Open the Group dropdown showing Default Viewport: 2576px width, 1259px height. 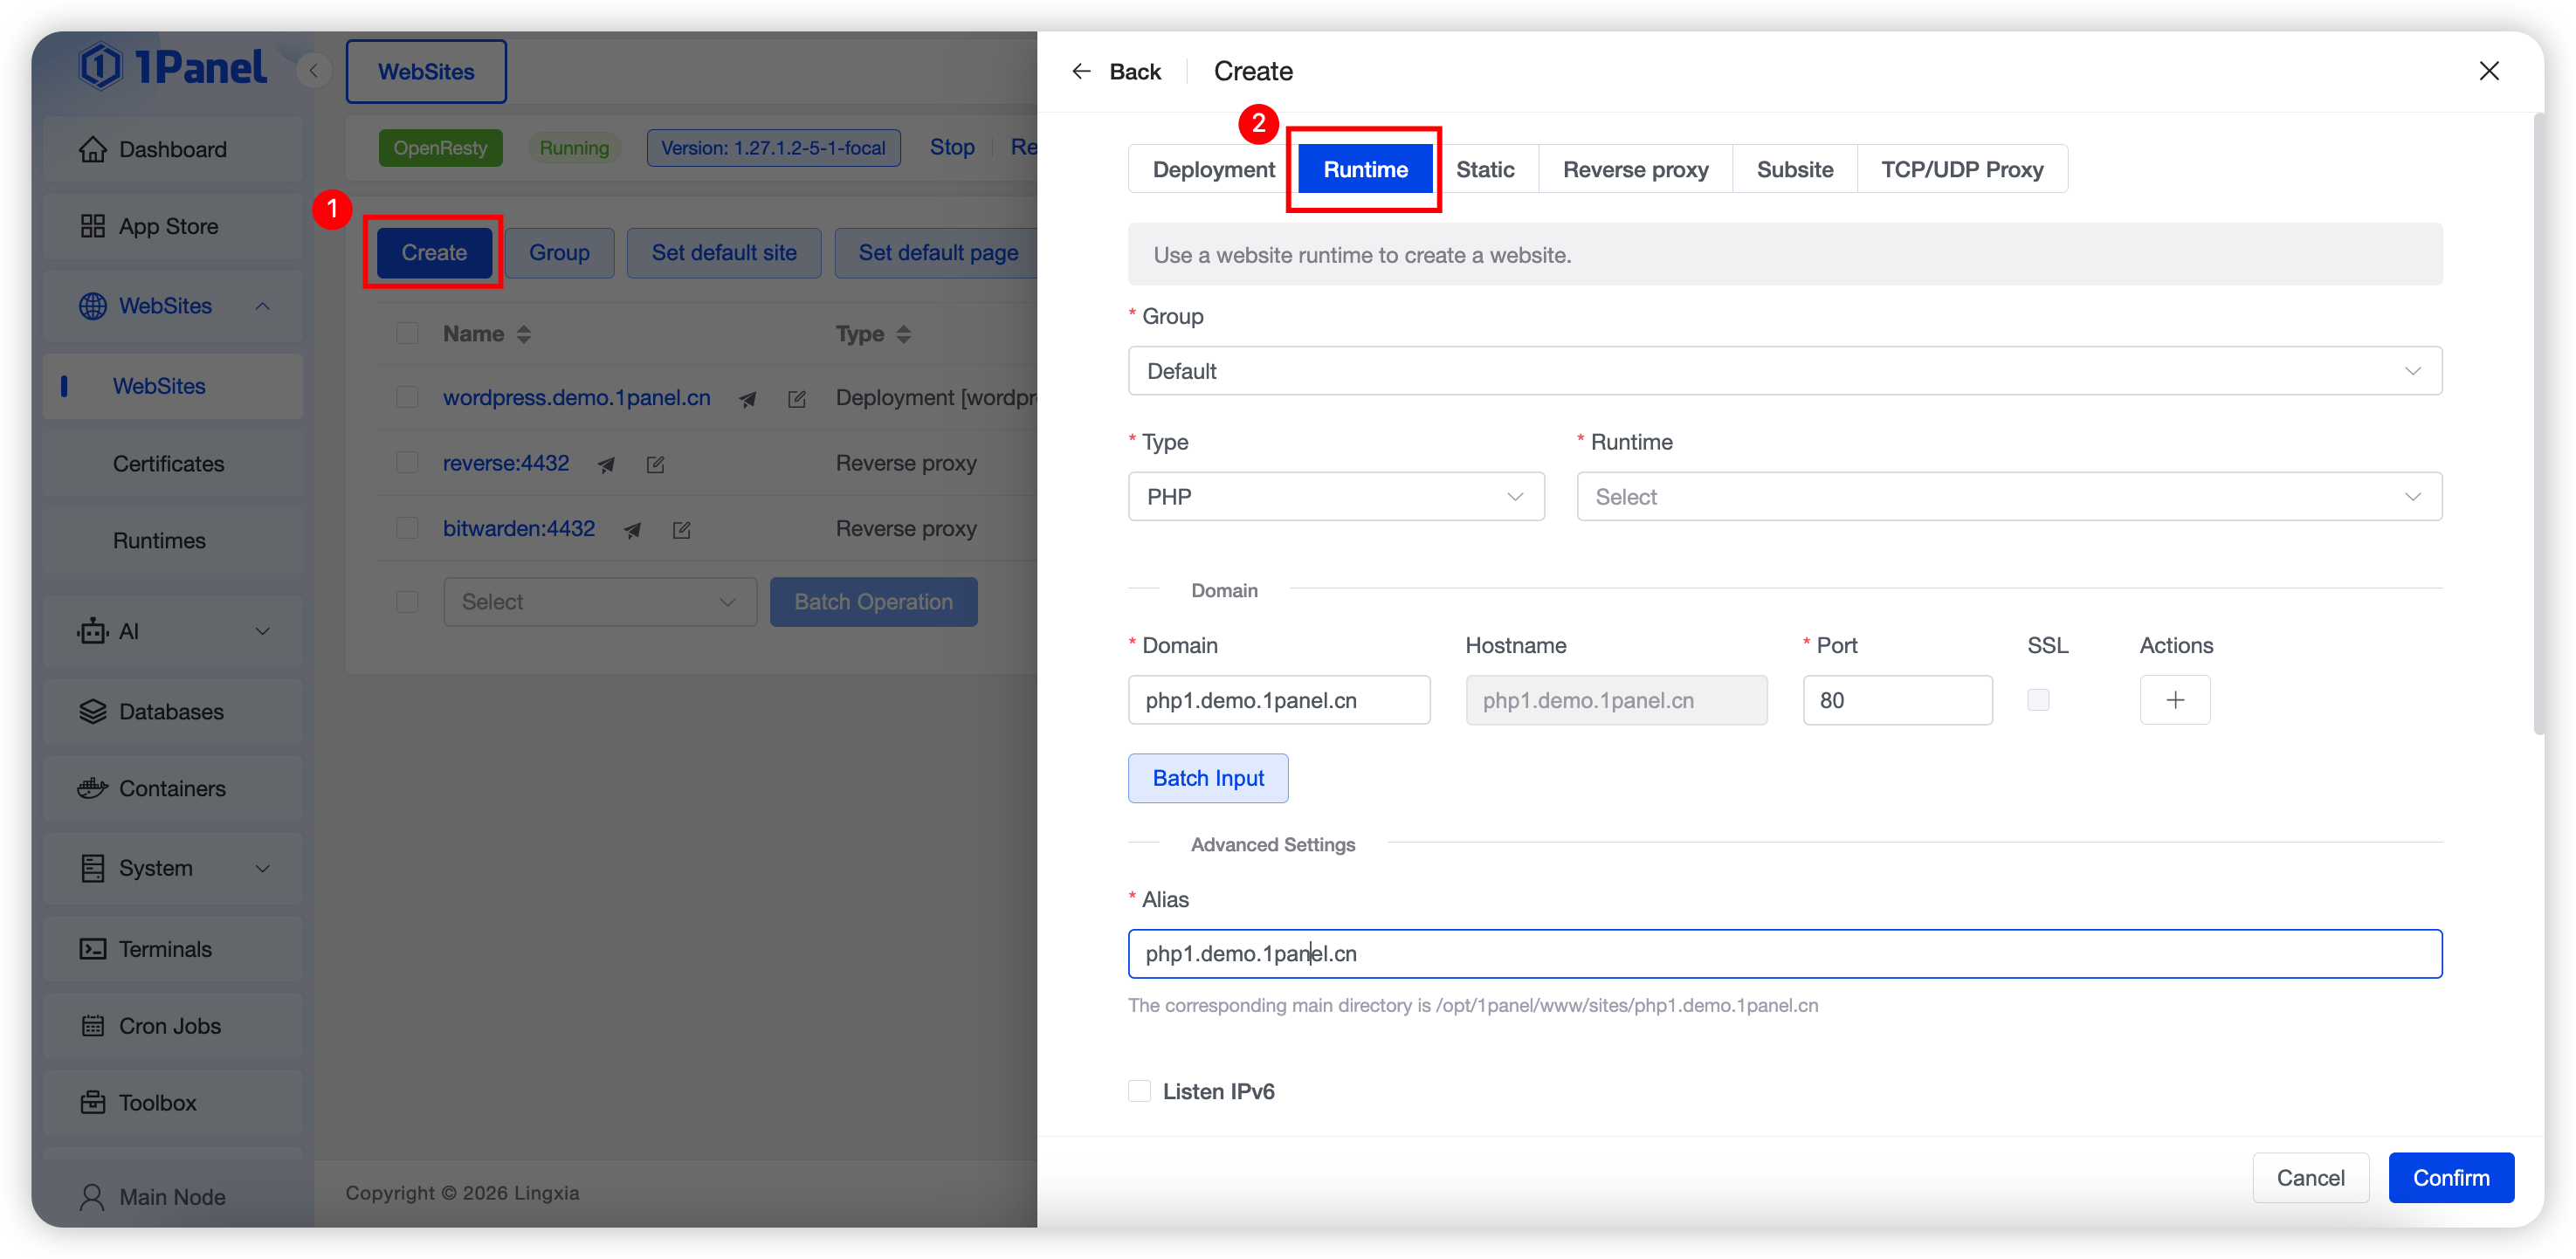[x=1784, y=371]
